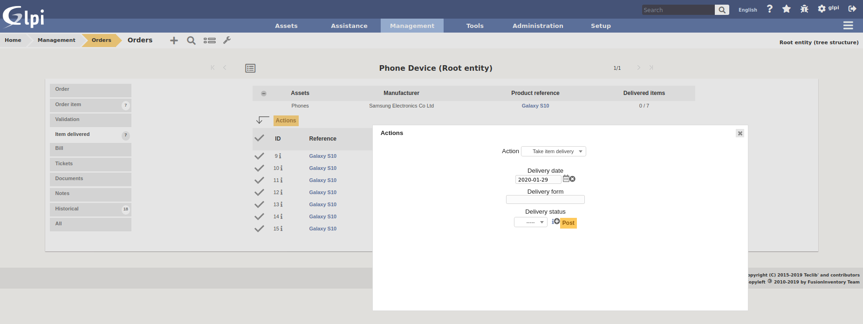Screen dimensions: 863x324
Task: Collapse the Assets table minus toggle
Action: [x=264, y=94]
